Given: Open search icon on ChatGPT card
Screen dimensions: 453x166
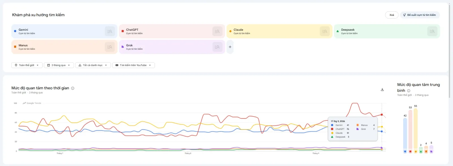Looking at the screenshot, I should tap(217, 31).
